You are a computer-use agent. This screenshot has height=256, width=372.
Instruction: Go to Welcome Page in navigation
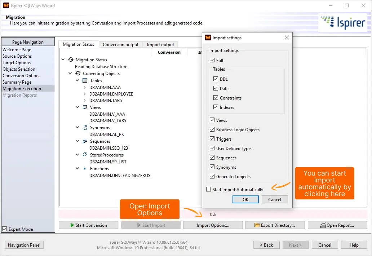click(17, 50)
